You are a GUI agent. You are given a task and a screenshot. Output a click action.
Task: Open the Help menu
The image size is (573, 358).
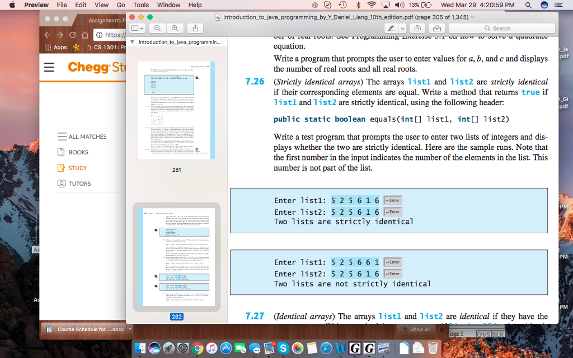(x=195, y=4)
